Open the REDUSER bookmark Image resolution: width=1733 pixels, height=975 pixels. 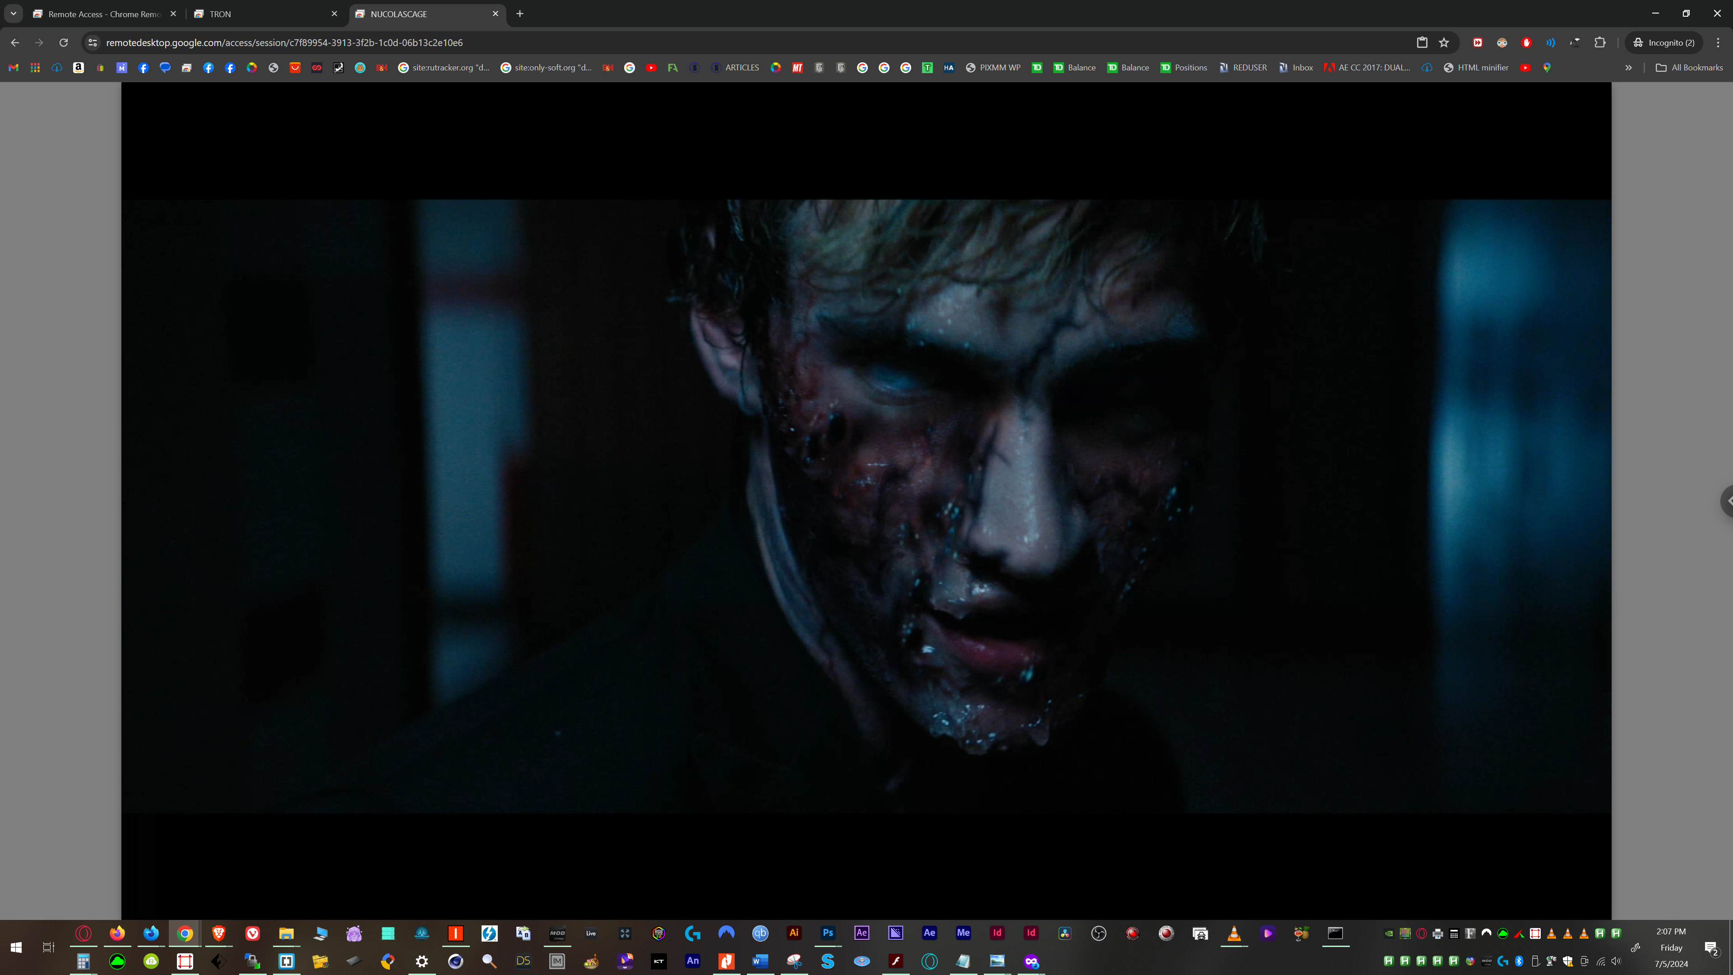tap(1242, 67)
